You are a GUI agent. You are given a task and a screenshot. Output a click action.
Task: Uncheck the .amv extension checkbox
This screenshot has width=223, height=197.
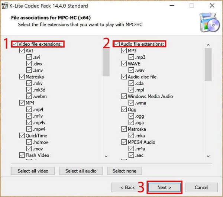coord(29,70)
